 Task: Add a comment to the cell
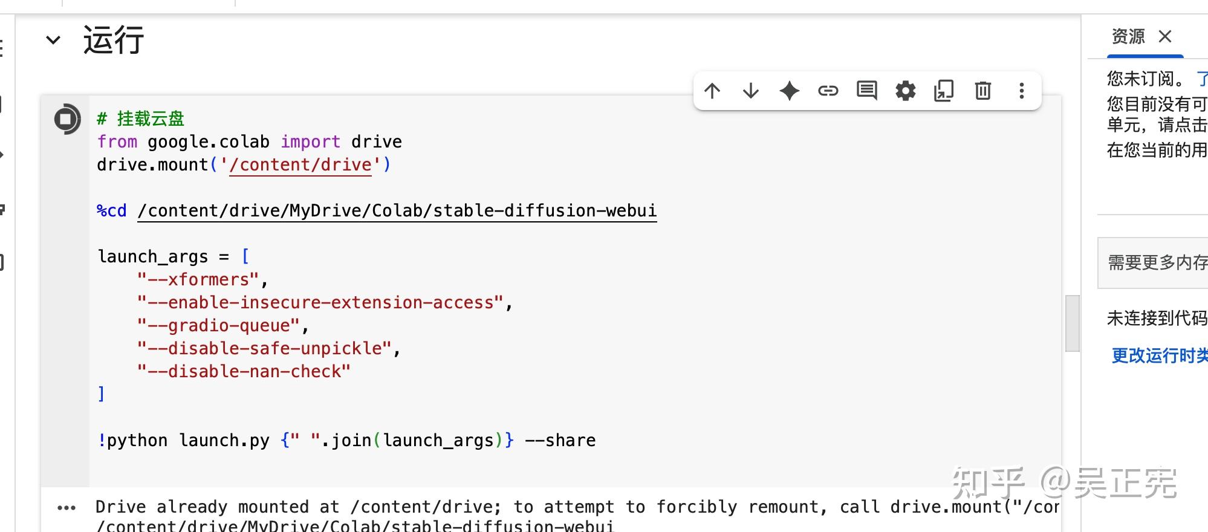867,91
